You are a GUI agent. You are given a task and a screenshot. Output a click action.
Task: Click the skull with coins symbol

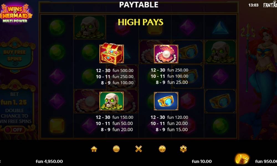coord(111,101)
